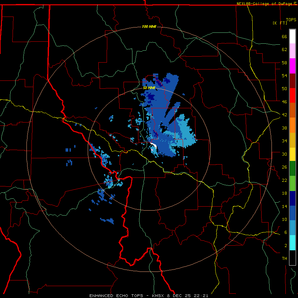Viewport: 298px width, 298px height.
Task: Click the 10 value on legend scale
Action: 284,219
